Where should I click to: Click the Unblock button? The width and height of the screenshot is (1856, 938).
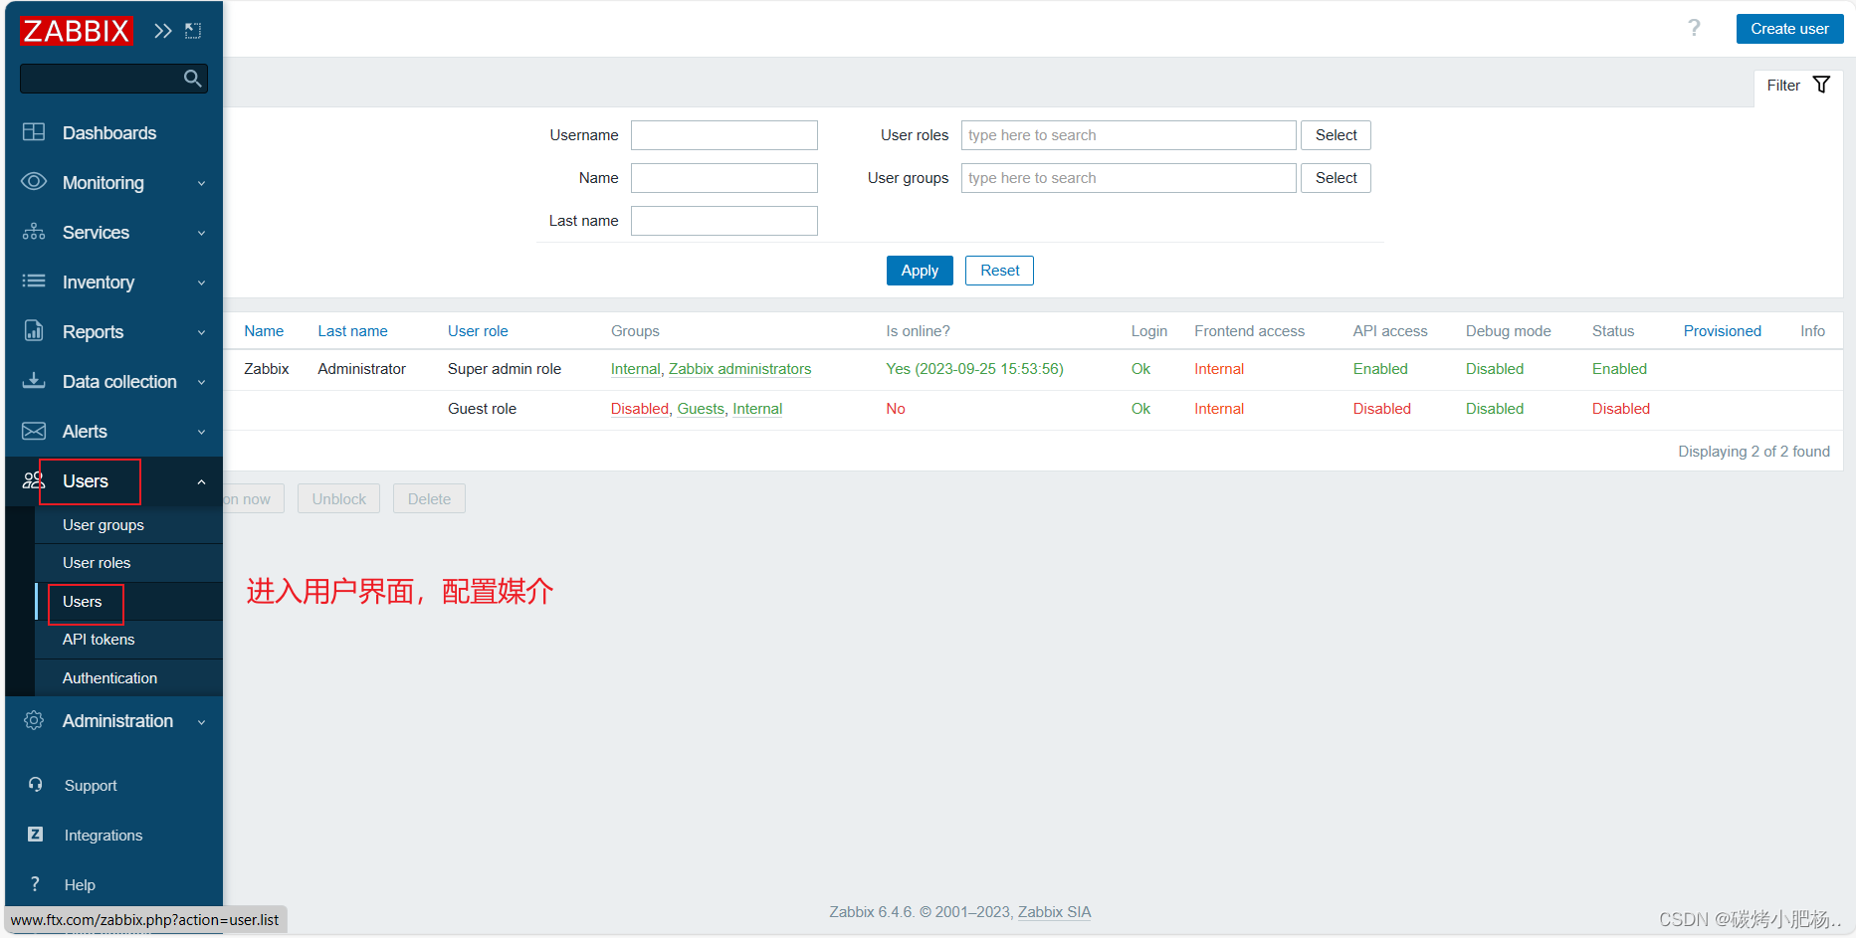point(338,498)
